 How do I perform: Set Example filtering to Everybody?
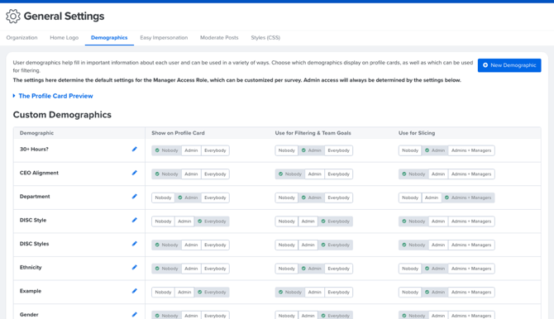coord(338,293)
